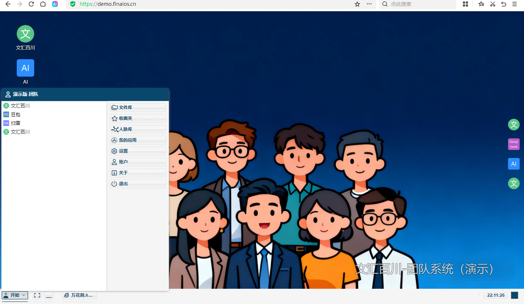Click the 点此搜索 search field
Screen dimensions: 524x304
tap(418, 4)
